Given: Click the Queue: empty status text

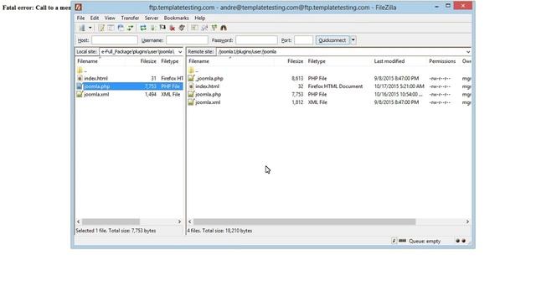Looking at the screenshot, I should [x=425, y=242].
